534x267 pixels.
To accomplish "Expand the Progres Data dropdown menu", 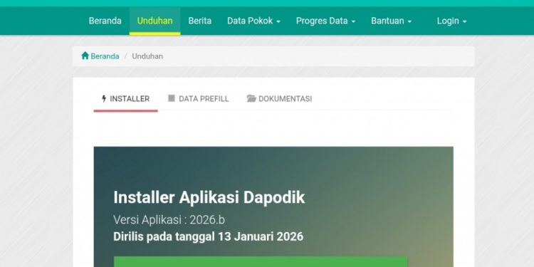I will click(x=325, y=21).
